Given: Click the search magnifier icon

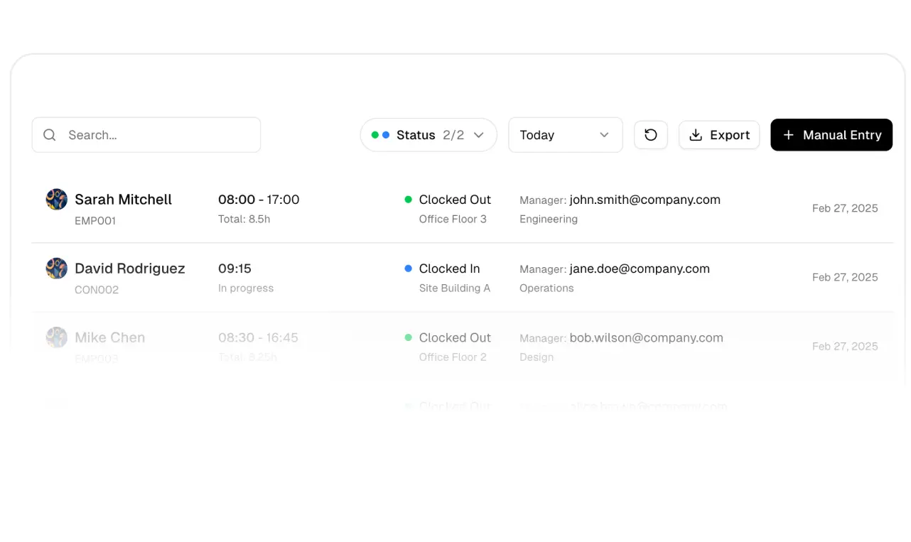Looking at the screenshot, I should (49, 134).
